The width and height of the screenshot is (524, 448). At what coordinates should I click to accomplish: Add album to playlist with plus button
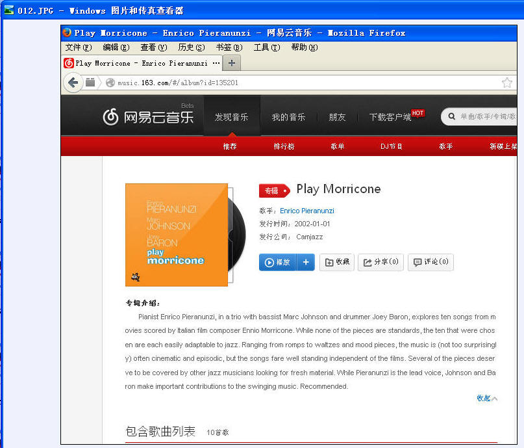[306, 262]
